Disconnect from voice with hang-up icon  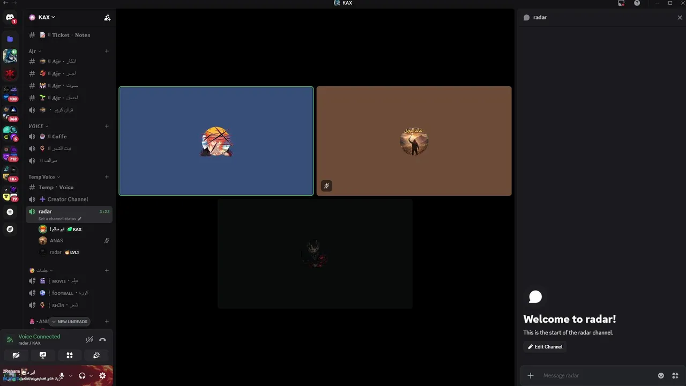point(102,339)
